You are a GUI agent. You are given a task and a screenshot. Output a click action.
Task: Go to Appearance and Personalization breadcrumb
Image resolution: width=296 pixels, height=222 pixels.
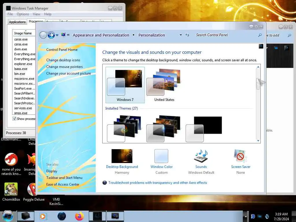coord(101,35)
